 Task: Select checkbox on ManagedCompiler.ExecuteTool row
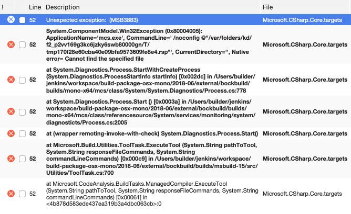point(23,194)
